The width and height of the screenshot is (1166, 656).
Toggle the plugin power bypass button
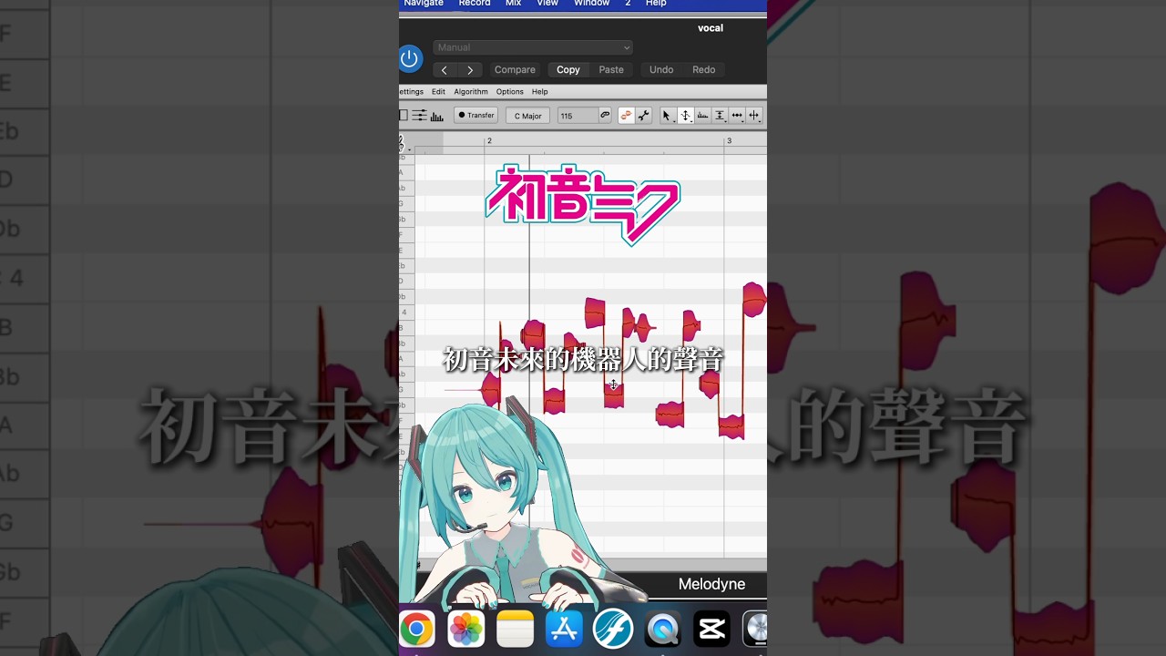tap(409, 59)
